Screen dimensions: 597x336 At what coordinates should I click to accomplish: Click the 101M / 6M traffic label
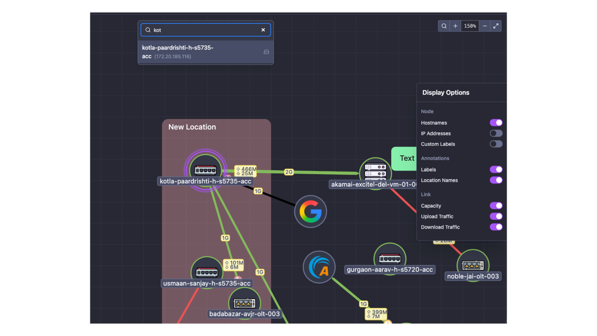[234, 265]
